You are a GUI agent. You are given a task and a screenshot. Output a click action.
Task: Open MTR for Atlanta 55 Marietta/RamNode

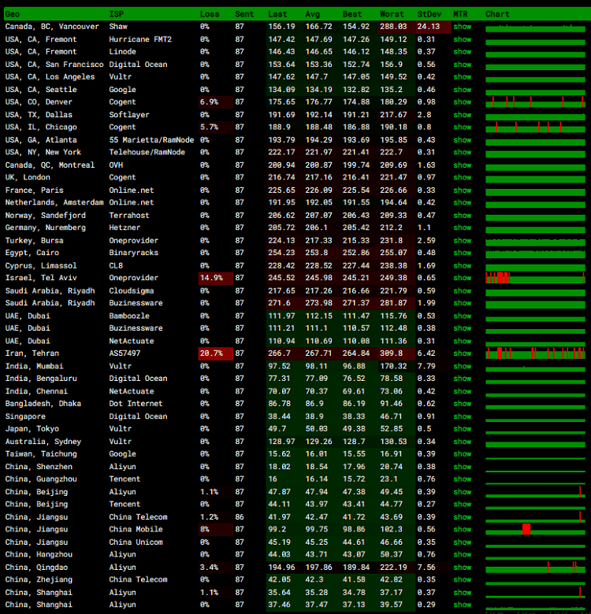(x=463, y=140)
